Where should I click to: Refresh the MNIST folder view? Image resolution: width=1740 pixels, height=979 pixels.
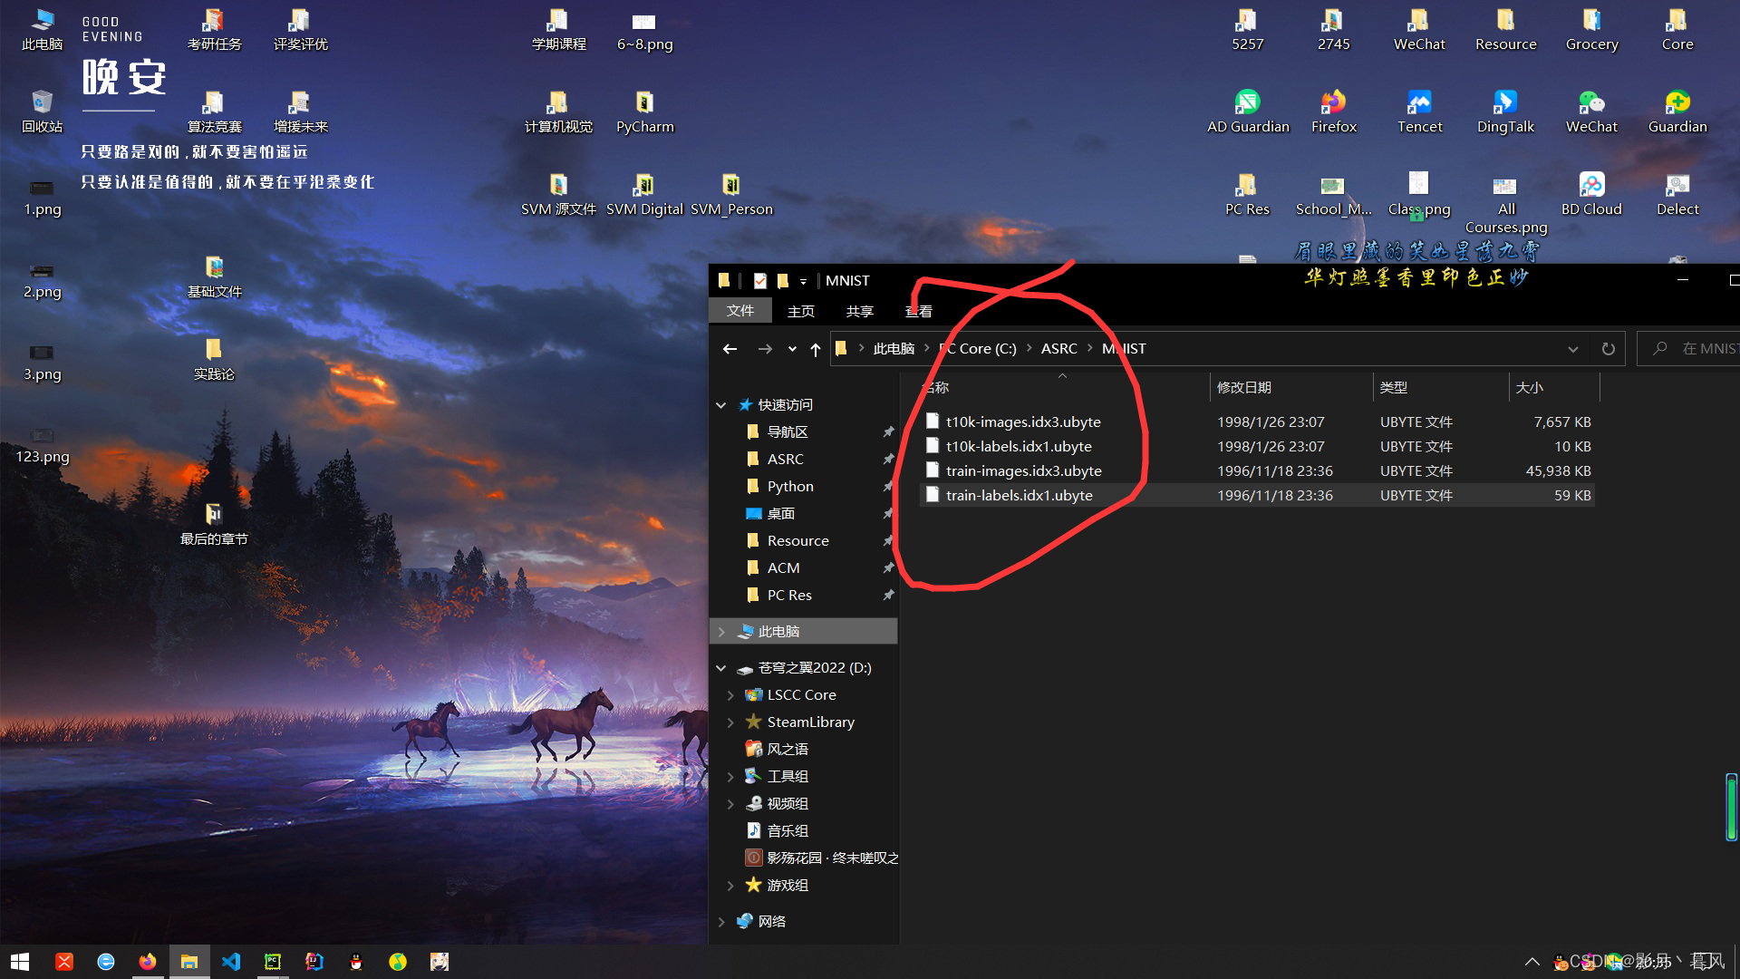(x=1609, y=349)
